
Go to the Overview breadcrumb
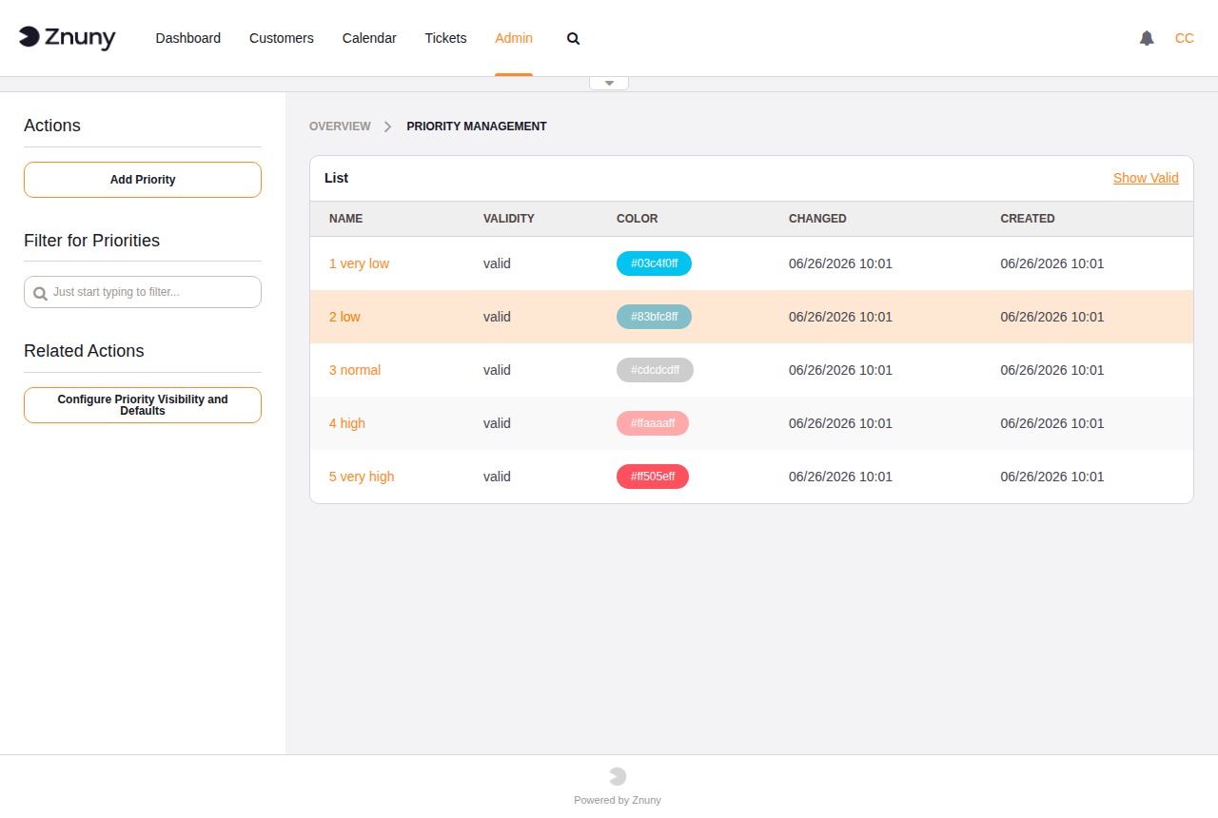(x=340, y=127)
